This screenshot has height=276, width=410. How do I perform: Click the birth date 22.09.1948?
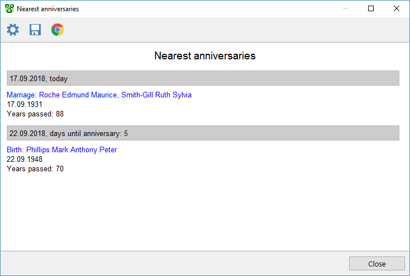pyautogui.click(x=25, y=159)
